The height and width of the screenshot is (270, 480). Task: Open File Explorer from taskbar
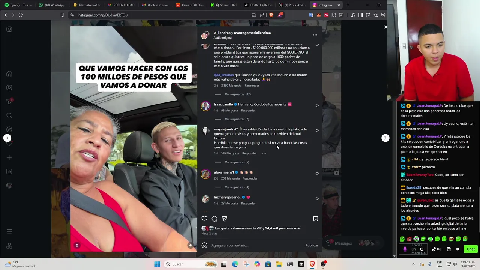point(279,264)
